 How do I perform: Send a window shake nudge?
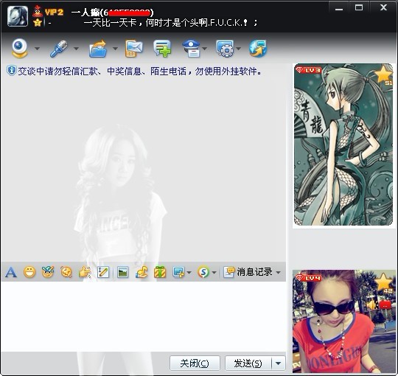click(x=66, y=273)
